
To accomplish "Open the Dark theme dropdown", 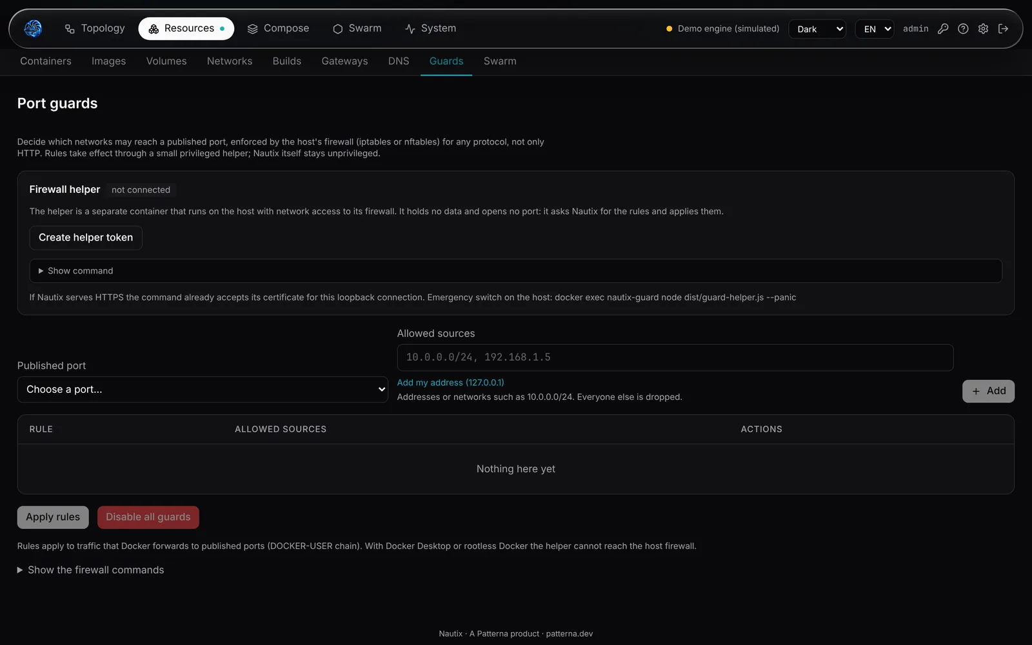I will [817, 29].
